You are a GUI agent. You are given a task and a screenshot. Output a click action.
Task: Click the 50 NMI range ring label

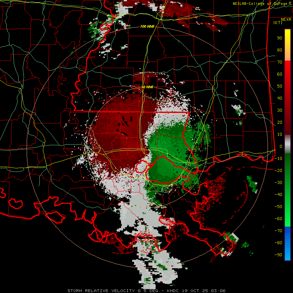147,87
